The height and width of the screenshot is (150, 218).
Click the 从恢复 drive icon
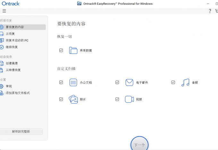pos(1,34)
